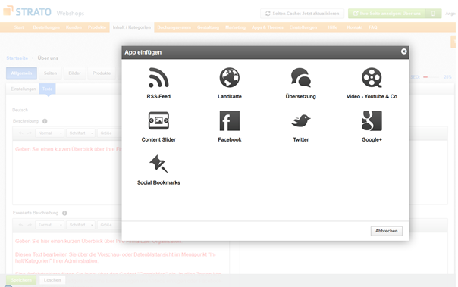Click undo arrow in Beschreibung editor
Viewport: 458px width, 287px height.
(x=20, y=133)
